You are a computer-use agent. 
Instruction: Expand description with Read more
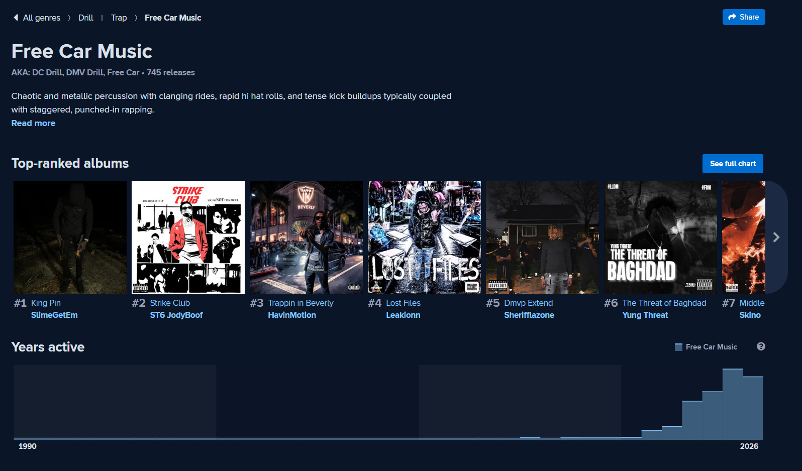[33, 123]
